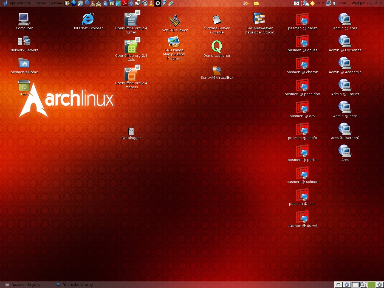
Task: Click the blue water drop panel launcher
Action: click(x=105, y=3)
